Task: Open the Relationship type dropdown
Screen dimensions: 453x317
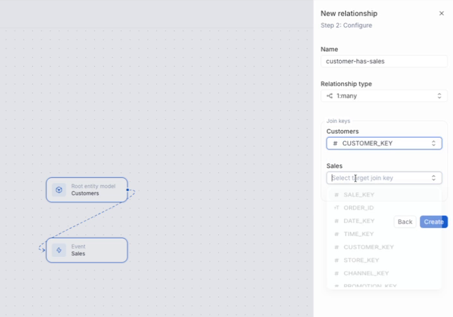Action: click(384, 96)
